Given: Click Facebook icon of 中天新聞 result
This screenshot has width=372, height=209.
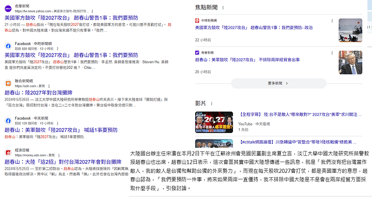Looking at the screenshot, I should pyautogui.click(x=8, y=121).
